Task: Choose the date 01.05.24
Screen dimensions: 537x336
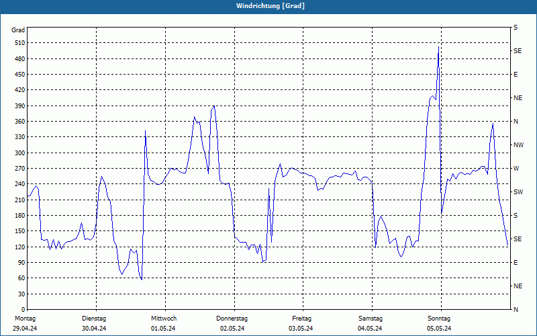Action: [x=163, y=329]
